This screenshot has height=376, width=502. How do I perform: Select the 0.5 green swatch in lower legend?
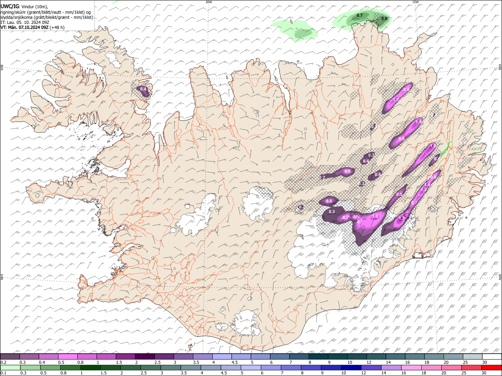(50, 367)
